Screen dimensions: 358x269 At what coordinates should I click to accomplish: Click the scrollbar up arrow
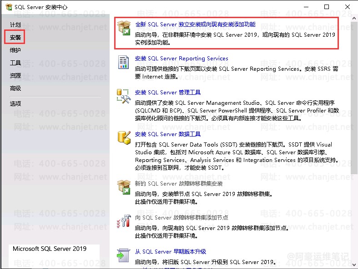[354, 18]
